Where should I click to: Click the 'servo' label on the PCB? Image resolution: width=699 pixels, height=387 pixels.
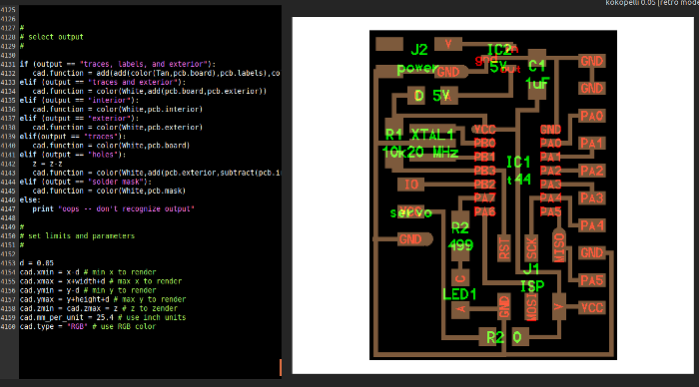click(411, 212)
